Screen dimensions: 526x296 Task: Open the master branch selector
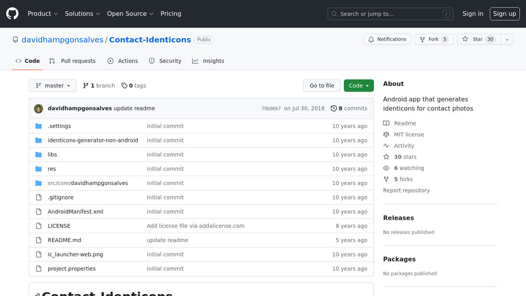click(53, 86)
